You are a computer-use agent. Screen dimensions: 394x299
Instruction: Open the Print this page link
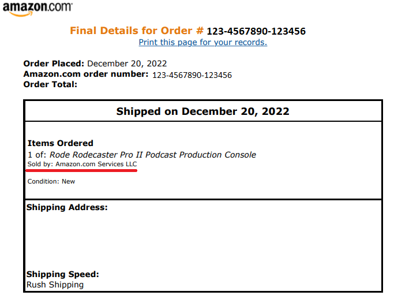pos(203,42)
